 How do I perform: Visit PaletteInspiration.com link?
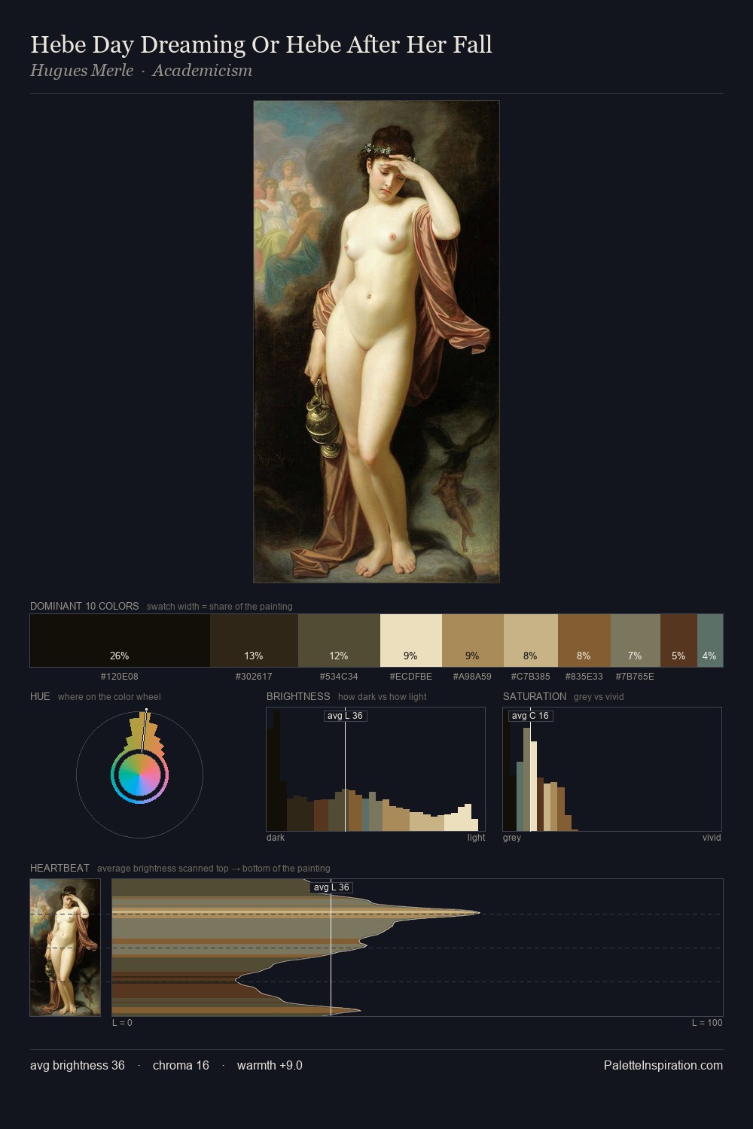point(663,1066)
